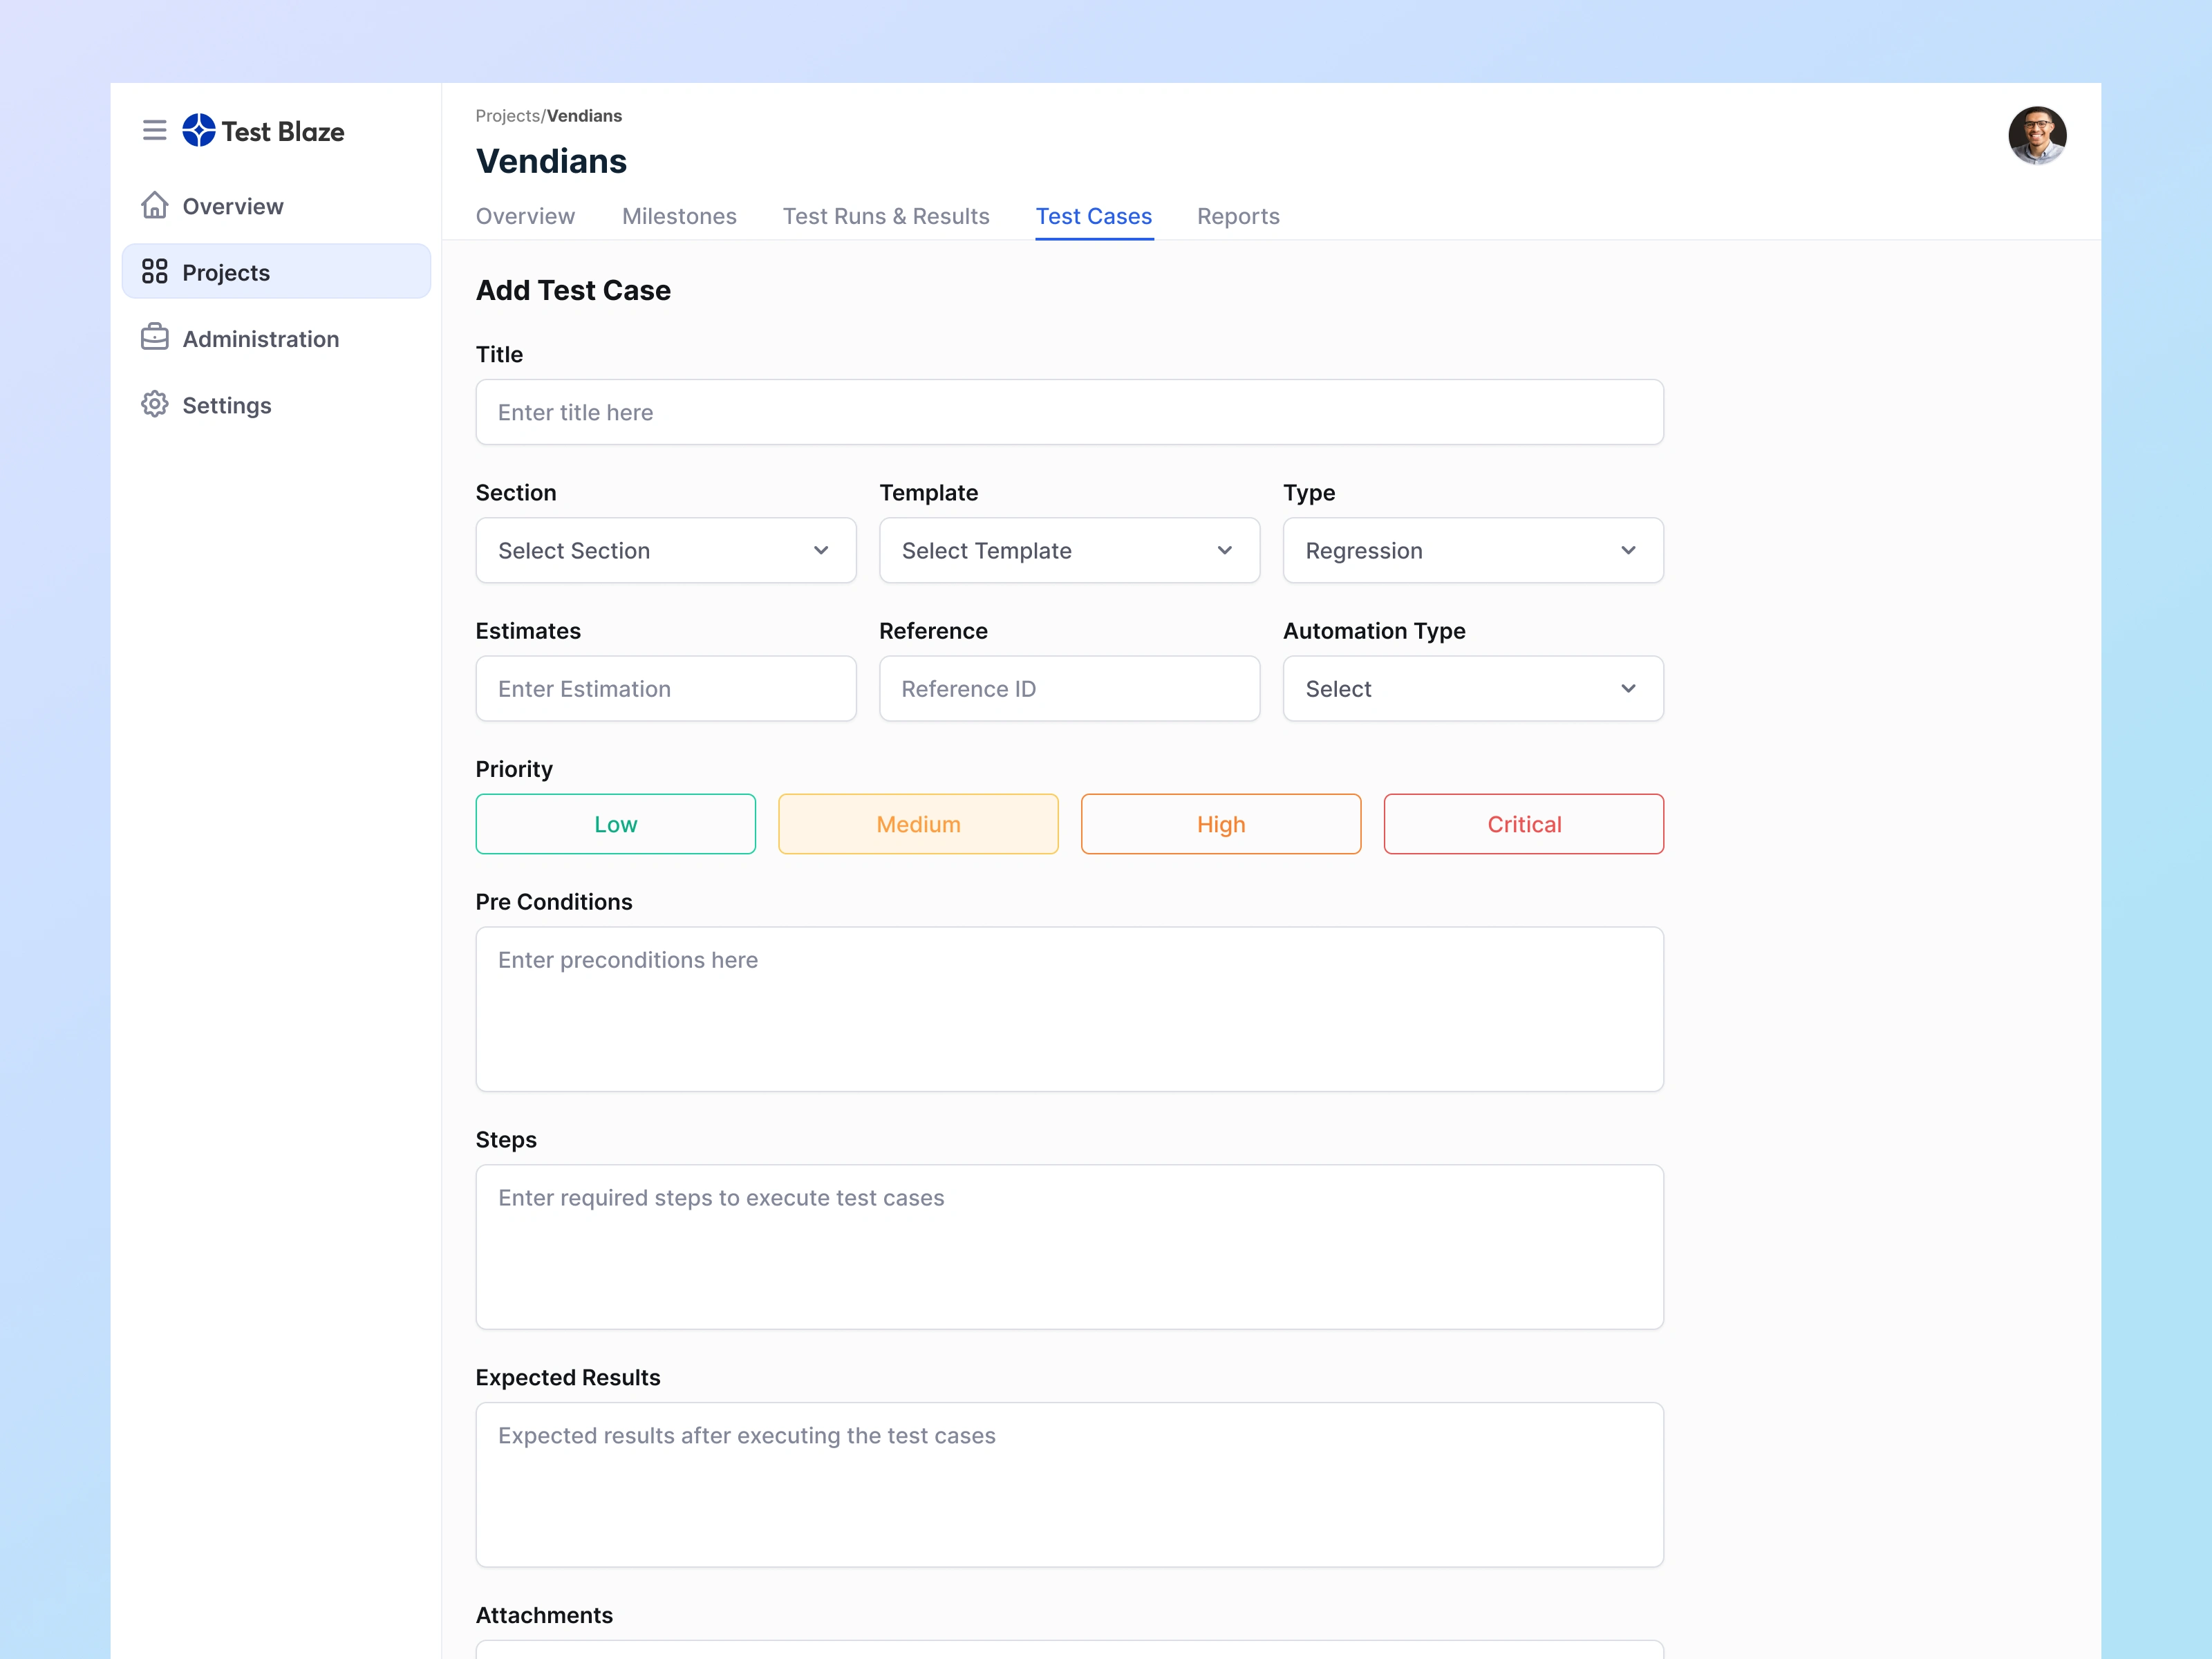The image size is (2212, 1659).
Task: Focus the Title input field
Action: 1069,412
